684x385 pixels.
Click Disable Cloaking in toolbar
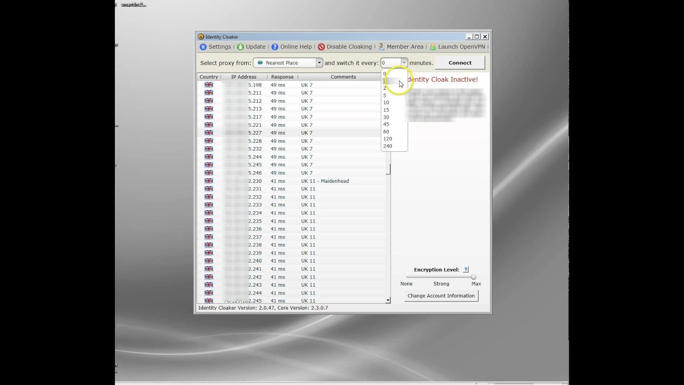click(x=345, y=47)
